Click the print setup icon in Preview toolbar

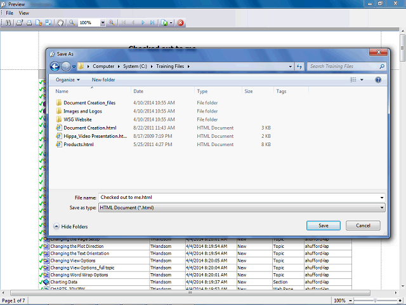[x=20, y=23]
